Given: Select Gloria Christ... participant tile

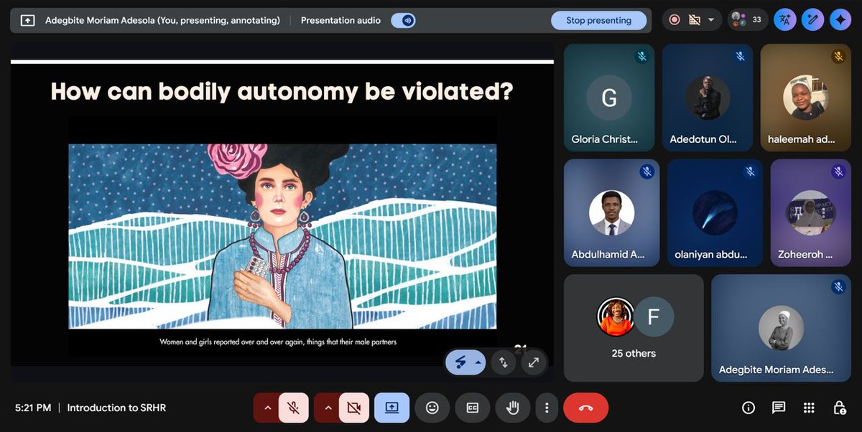Looking at the screenshot, I should pyautogui.click(x=609, y=98).
